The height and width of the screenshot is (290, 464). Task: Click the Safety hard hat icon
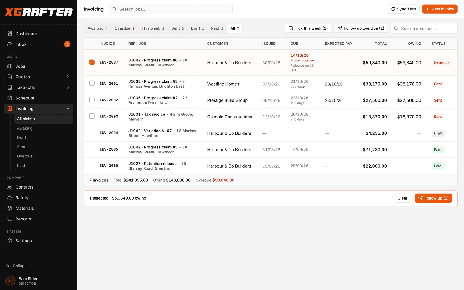click(10, 198)
